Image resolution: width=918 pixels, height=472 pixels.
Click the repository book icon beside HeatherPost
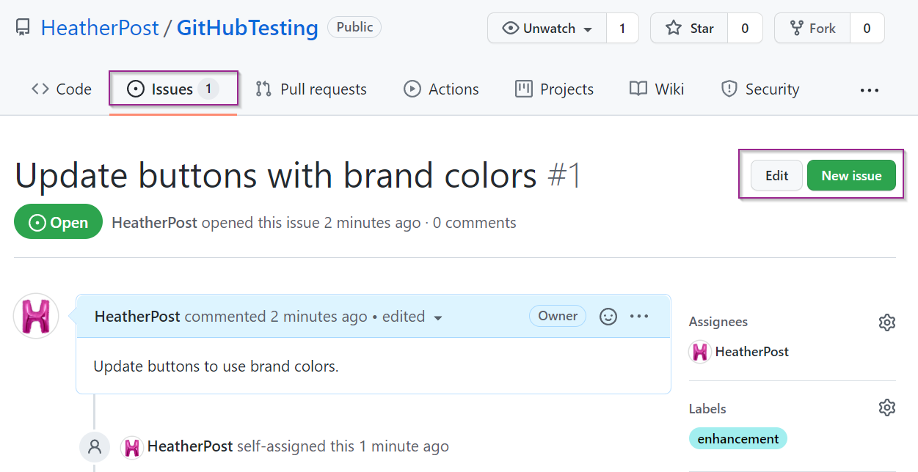23,29
